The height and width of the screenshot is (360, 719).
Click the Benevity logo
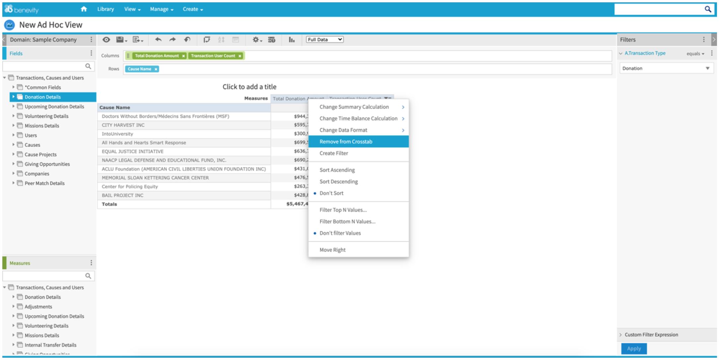(22, 9)
